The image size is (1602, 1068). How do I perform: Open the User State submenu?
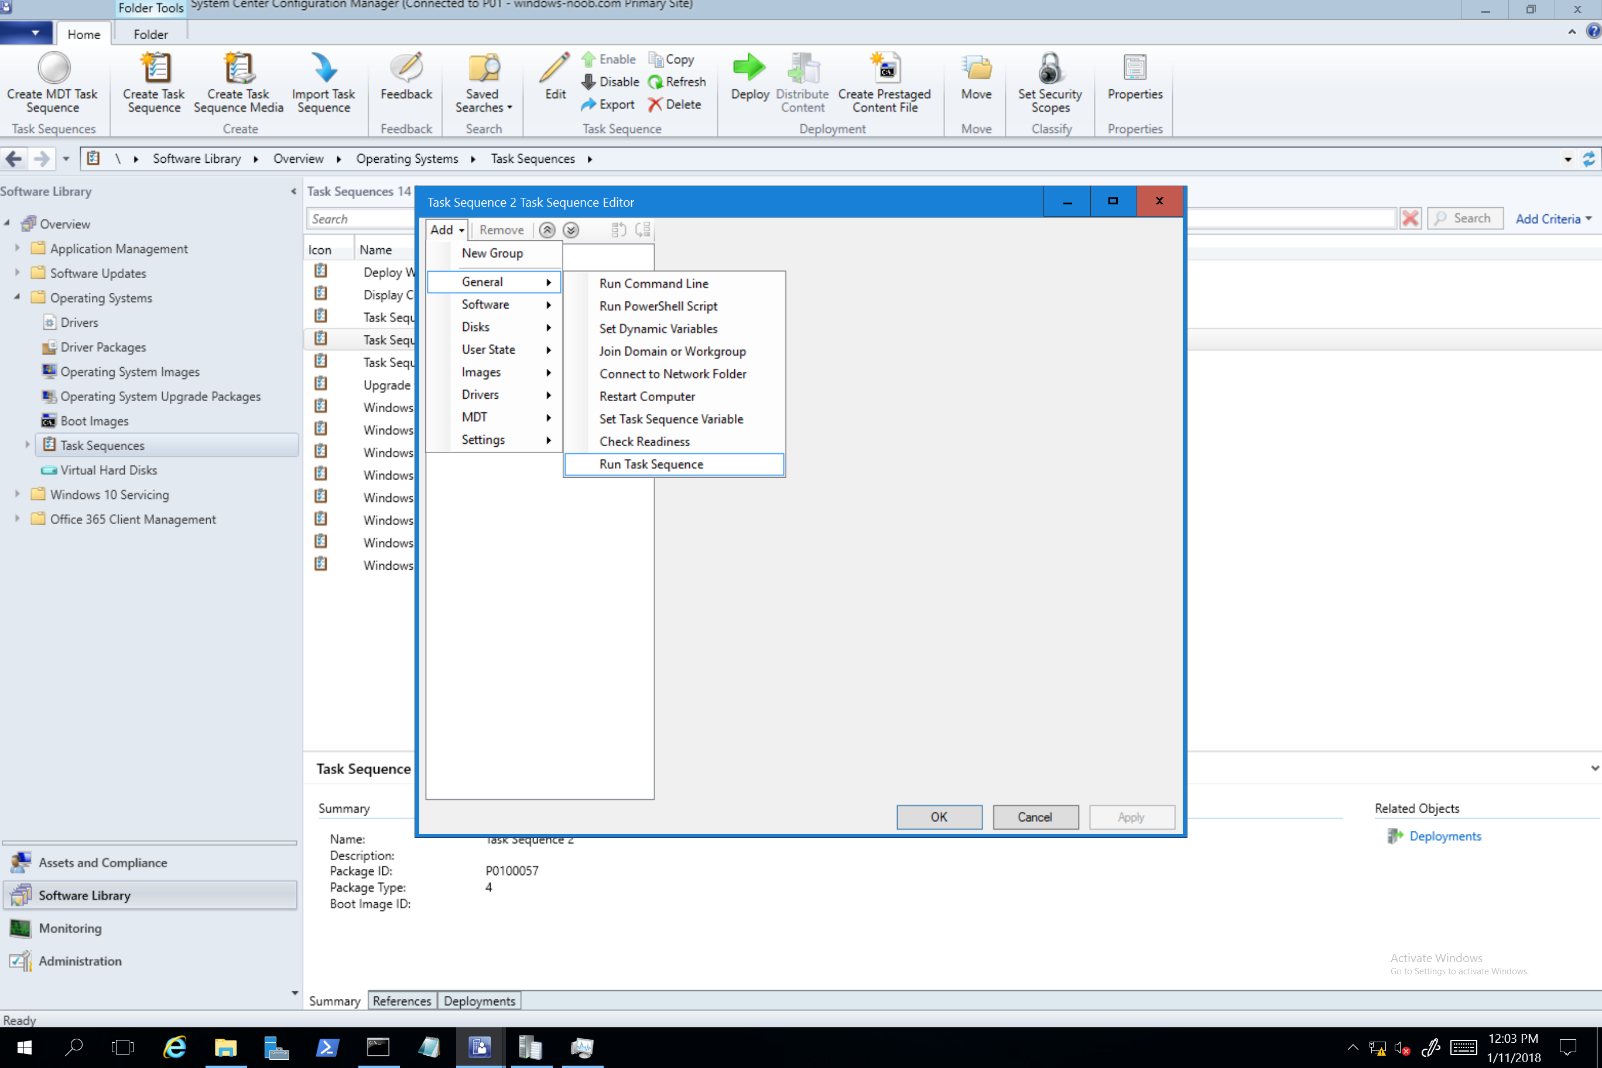point(493,350)
